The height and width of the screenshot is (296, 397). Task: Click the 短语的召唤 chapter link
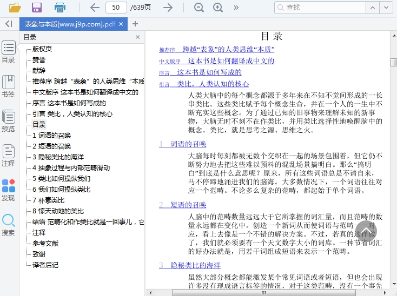coord(188,205)
